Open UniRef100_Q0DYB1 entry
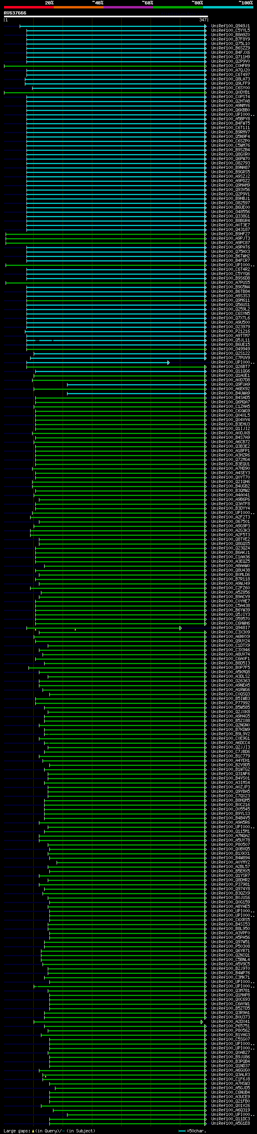257x1134 pixels. (x=230, y=93)
